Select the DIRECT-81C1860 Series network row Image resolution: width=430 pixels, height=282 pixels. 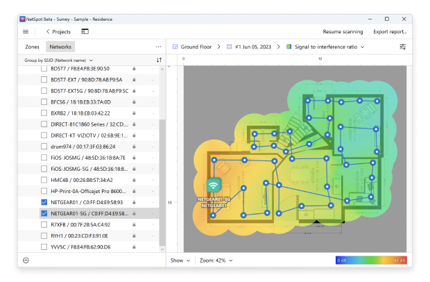point(89,124)
